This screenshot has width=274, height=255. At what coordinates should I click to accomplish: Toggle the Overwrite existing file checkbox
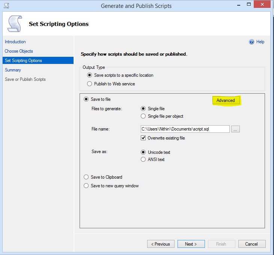(x=143, y=138)
